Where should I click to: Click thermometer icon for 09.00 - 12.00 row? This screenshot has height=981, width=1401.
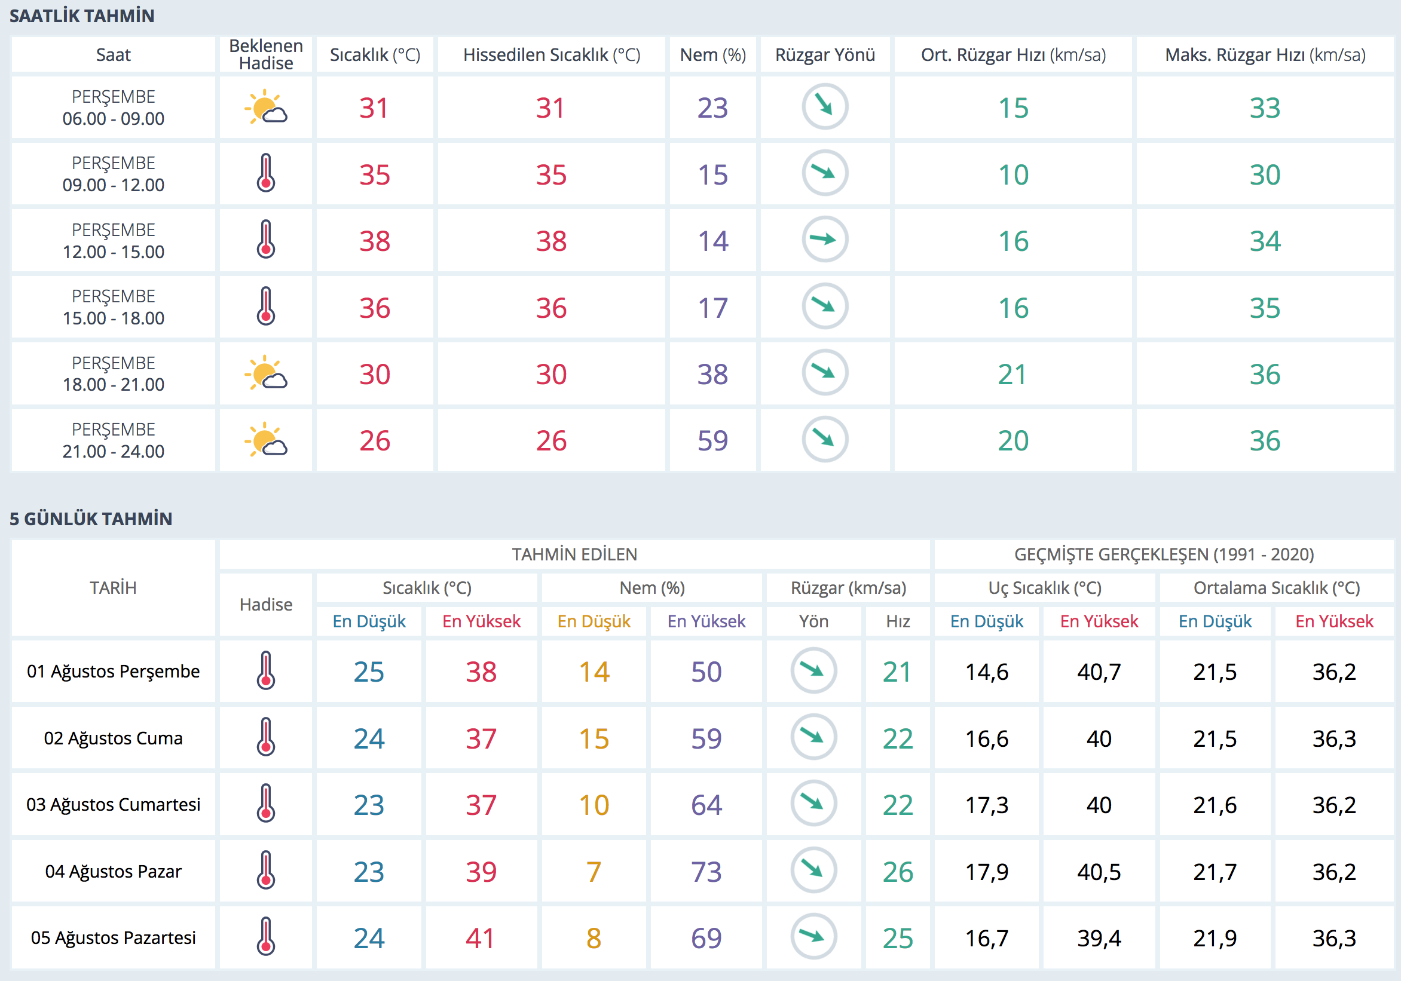coord(266,174)
